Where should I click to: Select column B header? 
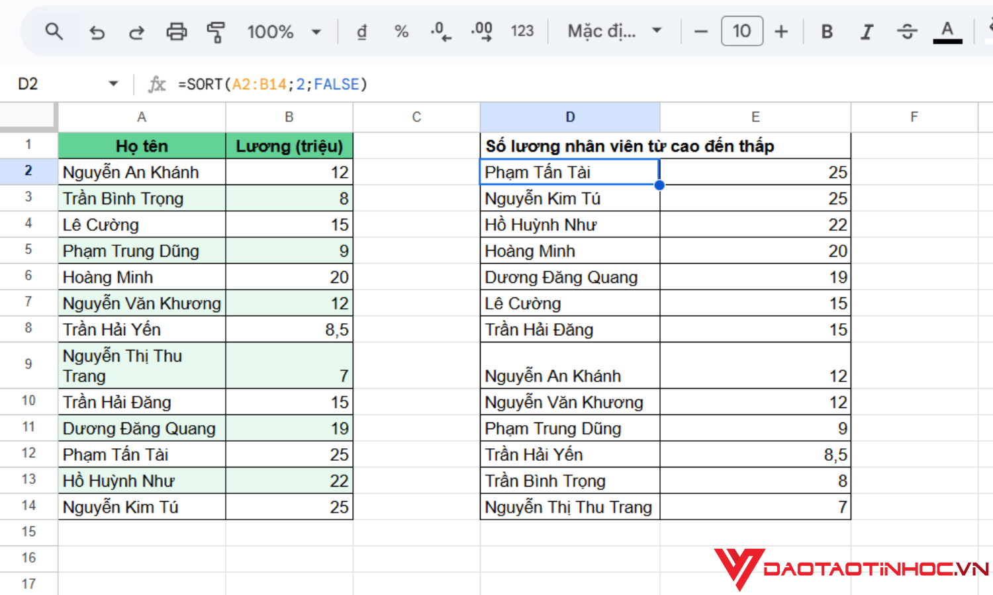coord(289,117)
